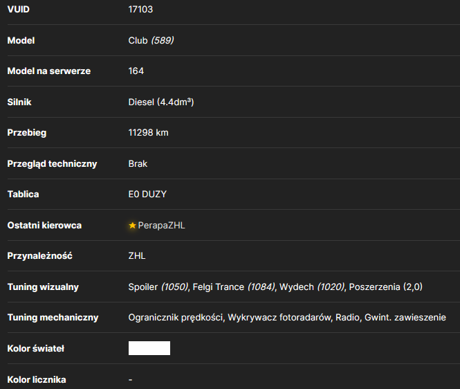This screenshot has height=389, width=460.
Task: Click the Tuning mechaniczny label
Action: [53, 318]
